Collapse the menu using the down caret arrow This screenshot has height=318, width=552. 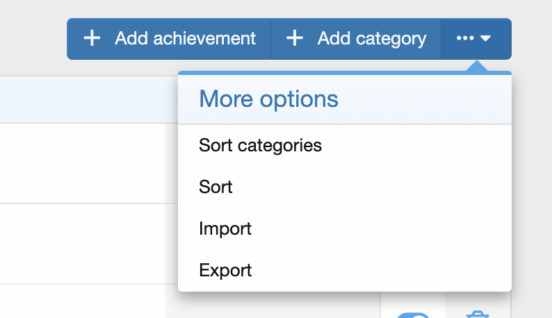485,39
